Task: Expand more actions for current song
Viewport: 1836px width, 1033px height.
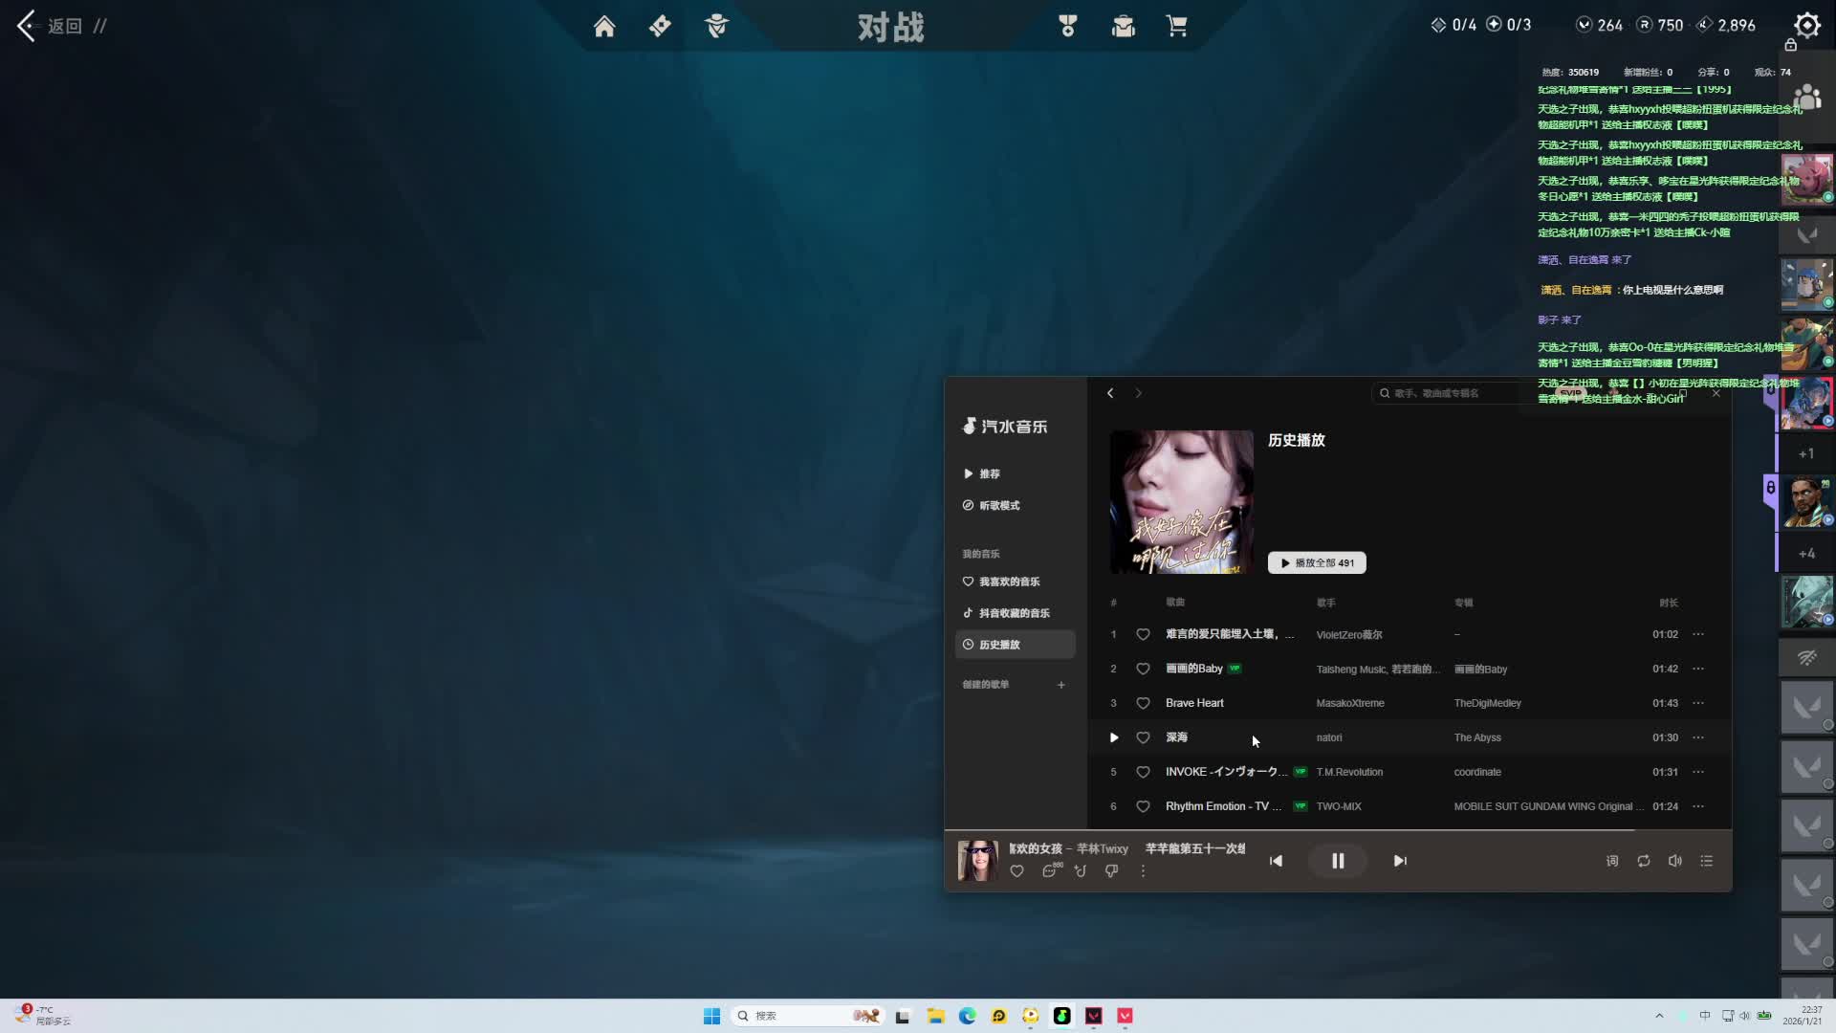Action: tap(1143, 871)
